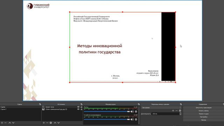The image size is (224, 126).
Task: Move source up in Sources list
Action: pos(55,123)
